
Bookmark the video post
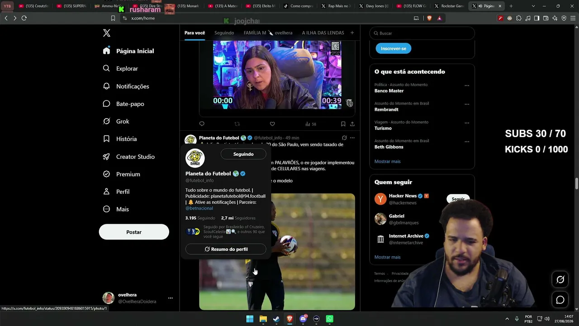click(x=343, y=124)
